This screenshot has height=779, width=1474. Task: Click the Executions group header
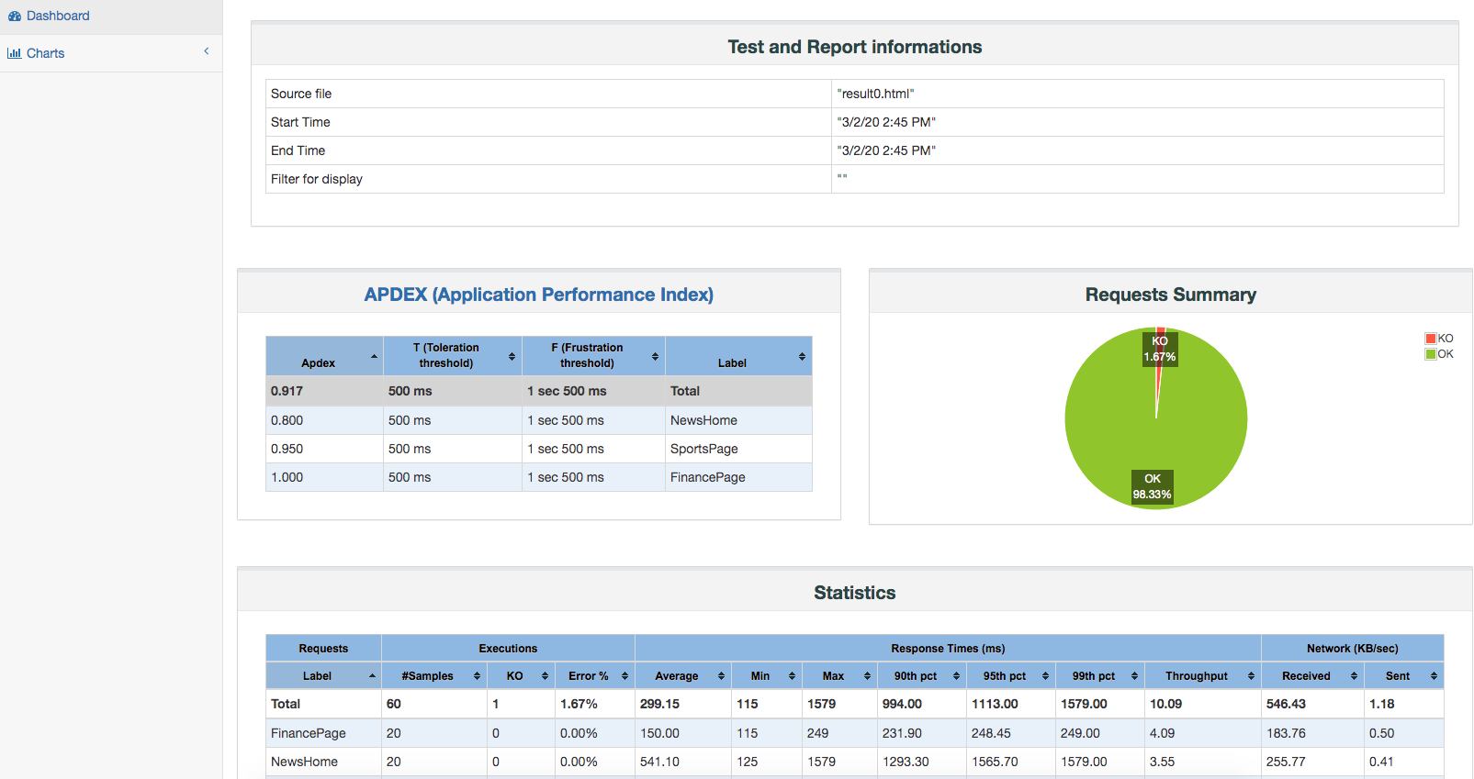508,649
